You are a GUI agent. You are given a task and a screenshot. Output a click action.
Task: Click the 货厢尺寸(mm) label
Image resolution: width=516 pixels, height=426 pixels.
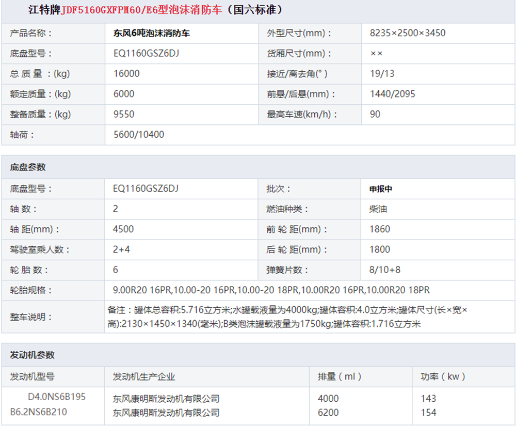coord(299,53)
